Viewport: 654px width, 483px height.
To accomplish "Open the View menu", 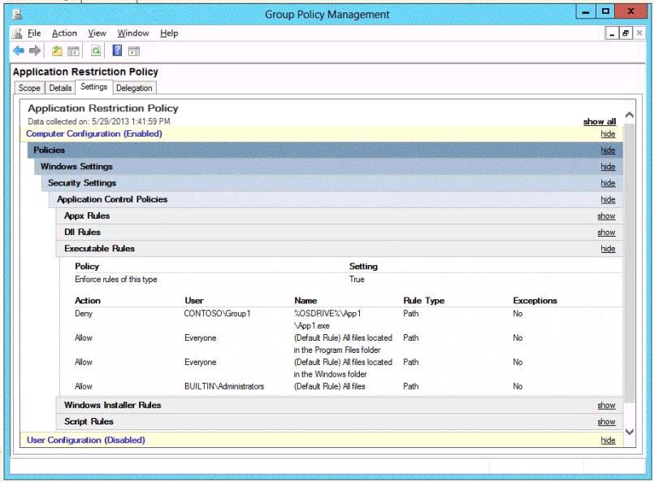I will 97,33.
